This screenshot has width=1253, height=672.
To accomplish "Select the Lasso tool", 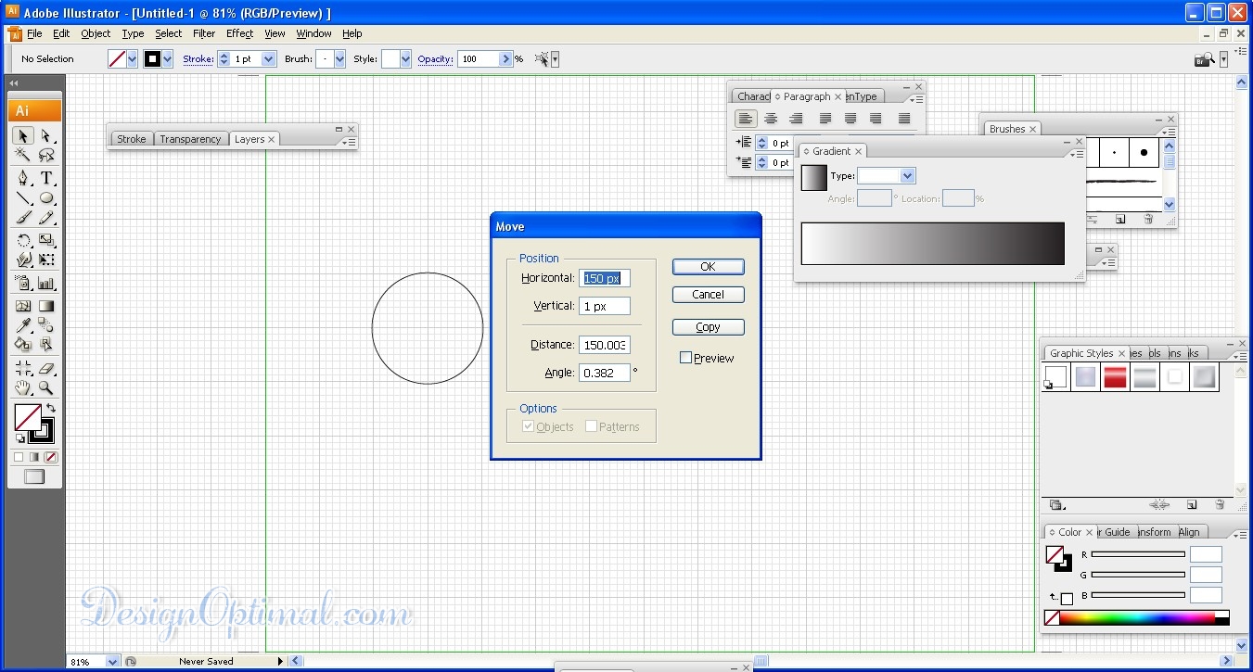I will click(46, 155).
